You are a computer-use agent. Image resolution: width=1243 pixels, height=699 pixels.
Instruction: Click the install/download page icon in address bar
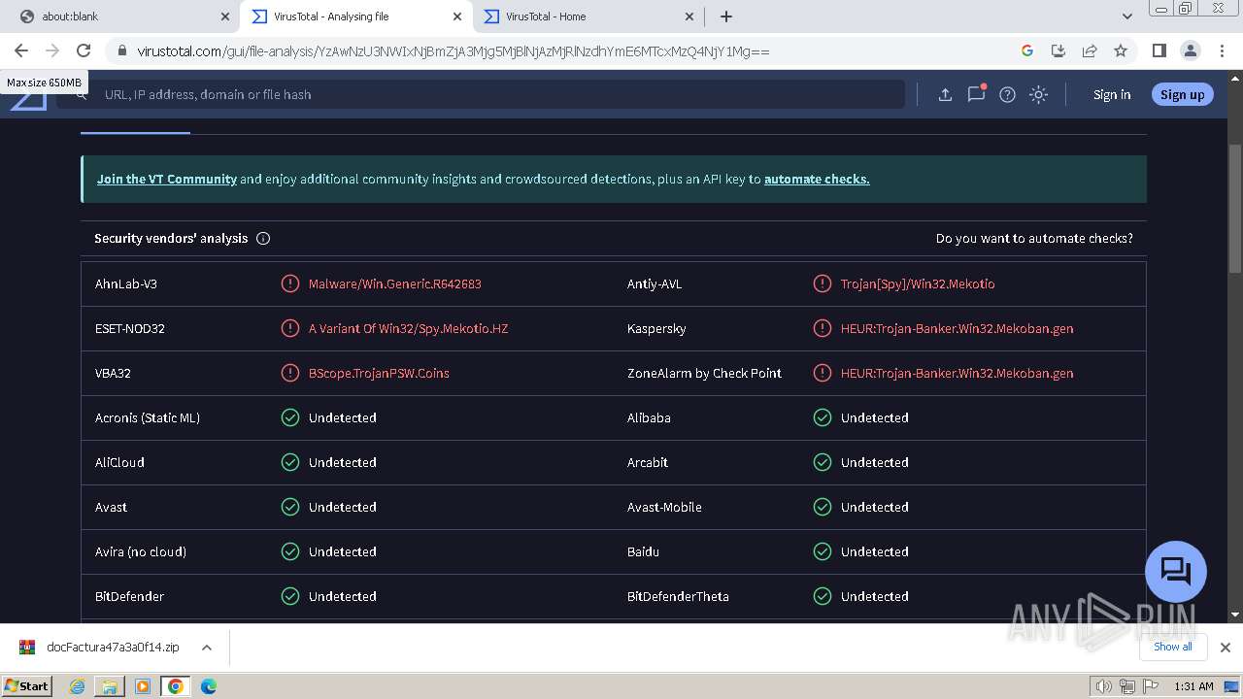[x=1058, y=50]
